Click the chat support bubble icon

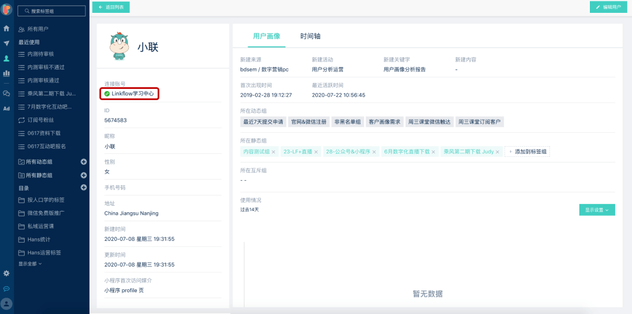(6, 288)
